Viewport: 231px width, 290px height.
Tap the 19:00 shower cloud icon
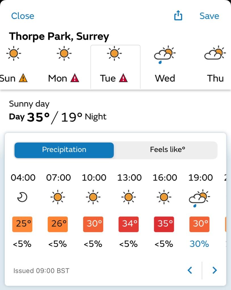[x=199, y=198]
